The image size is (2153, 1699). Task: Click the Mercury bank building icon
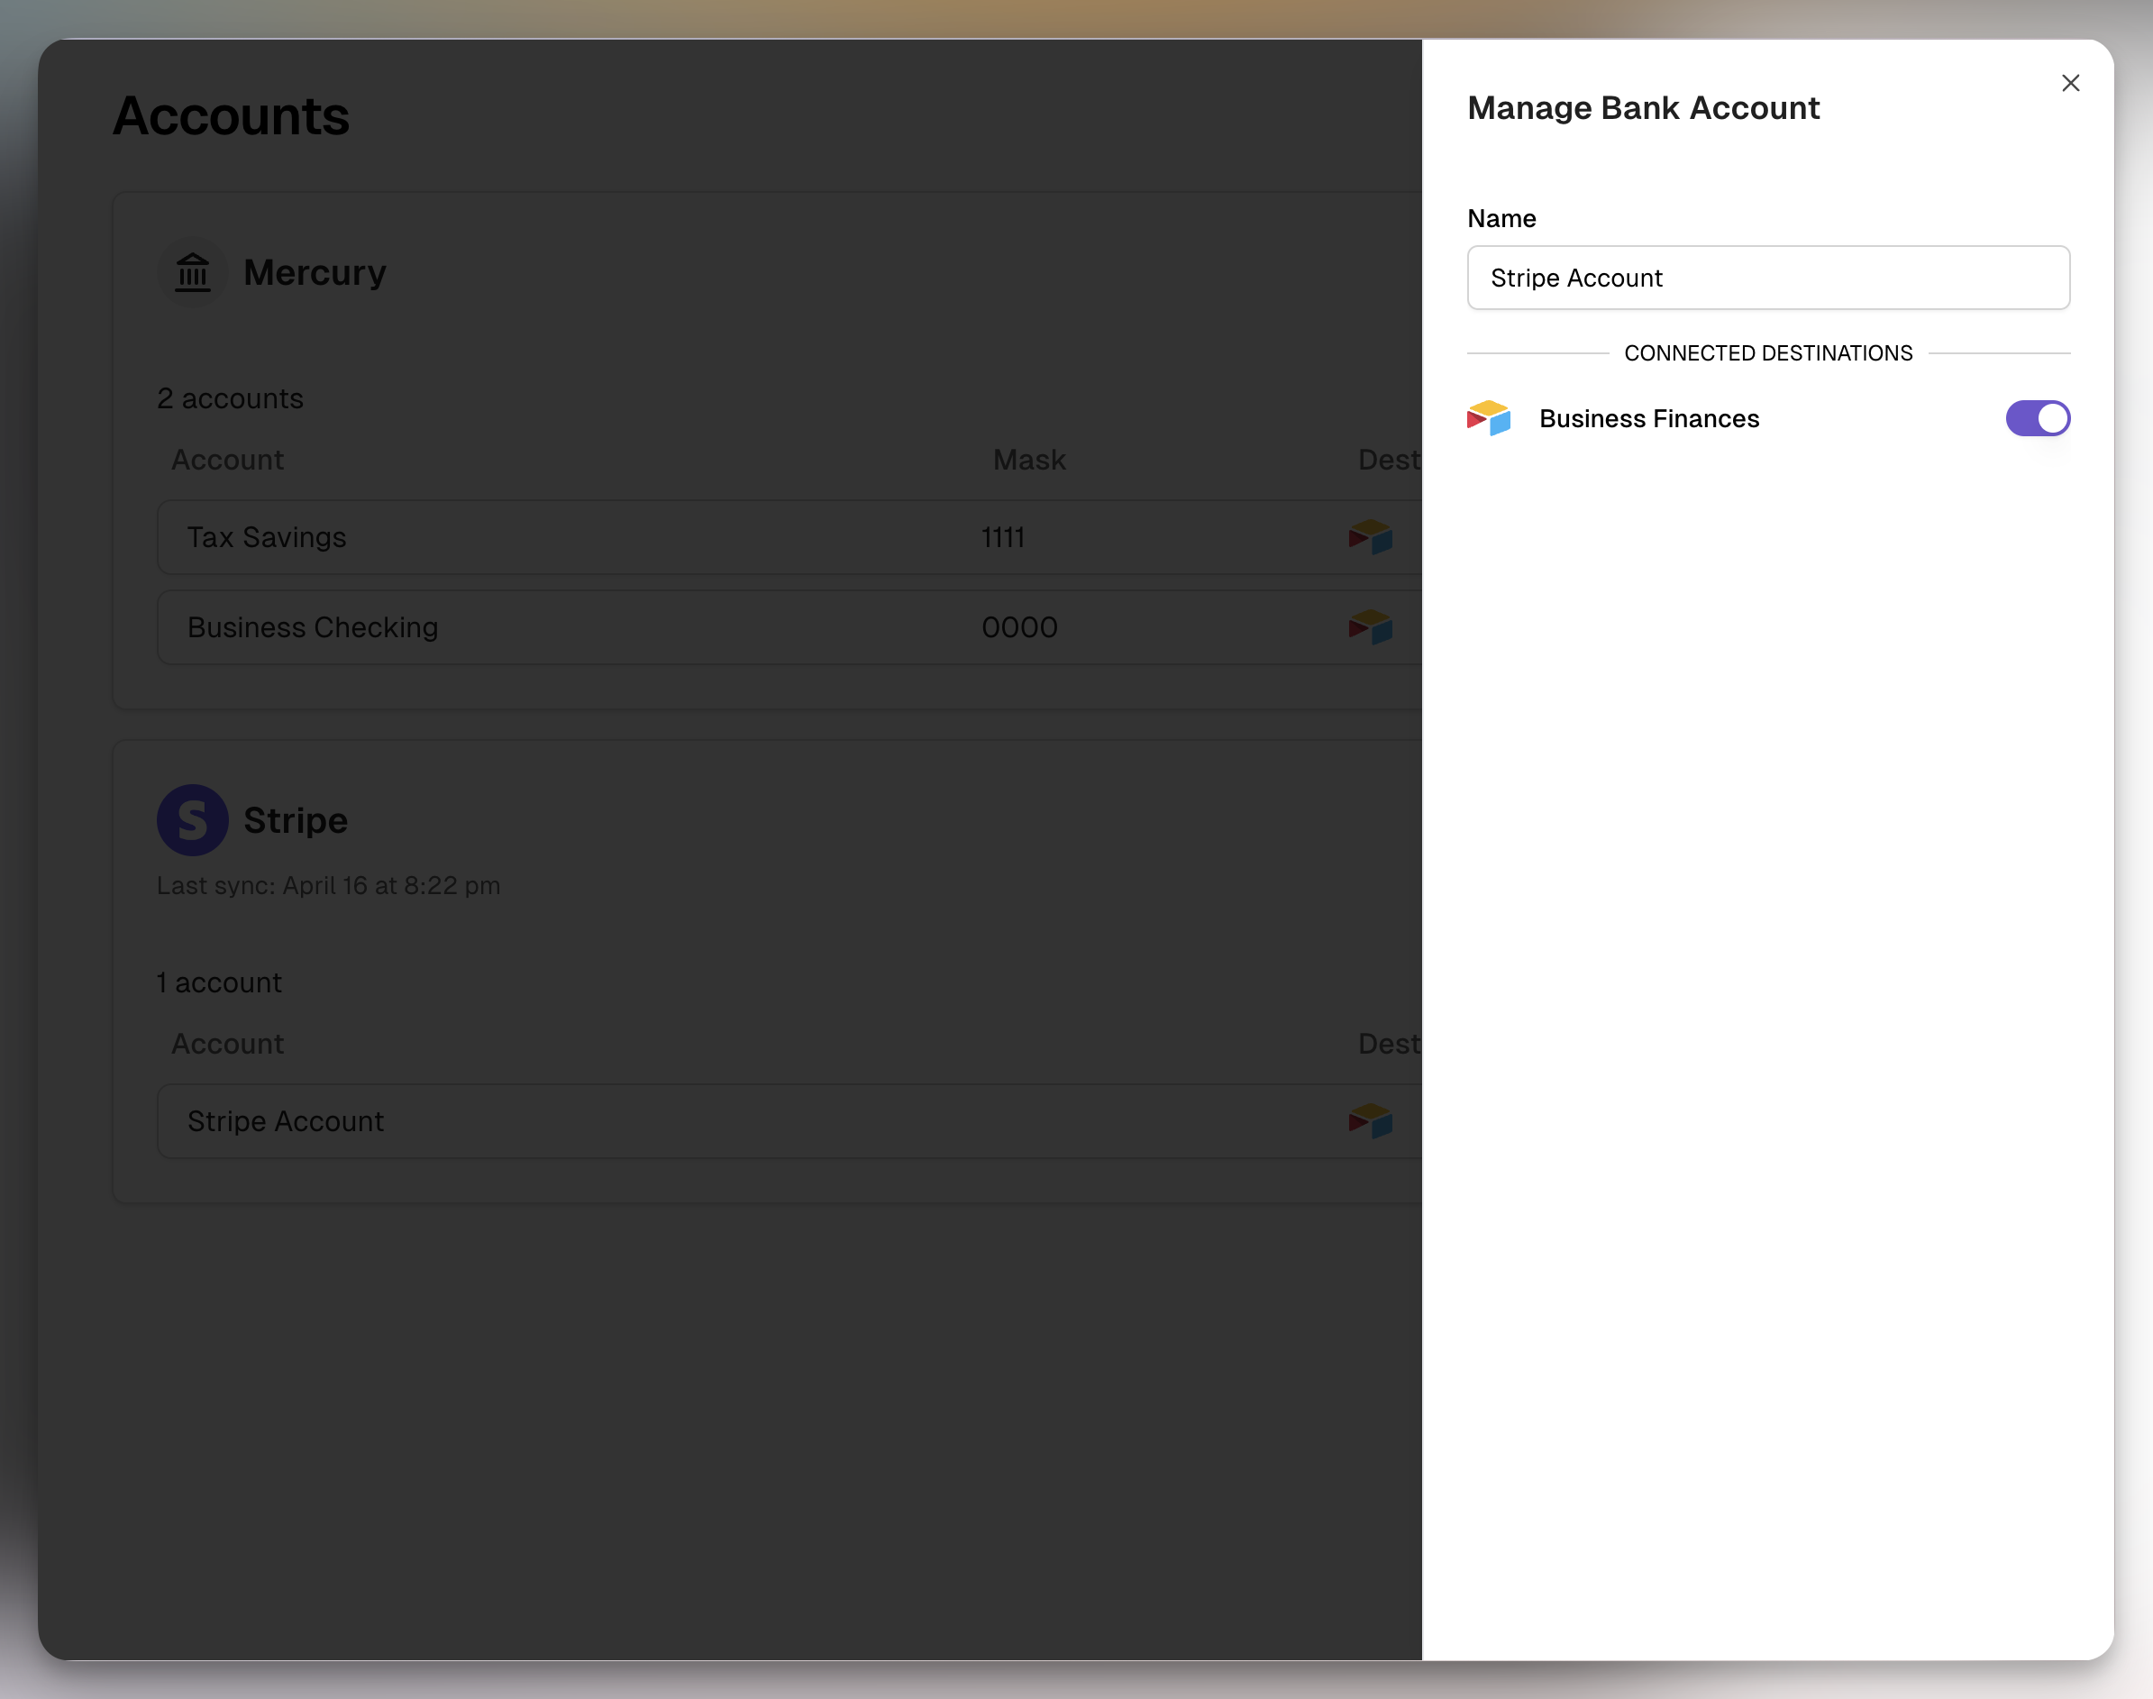(193, 272)
